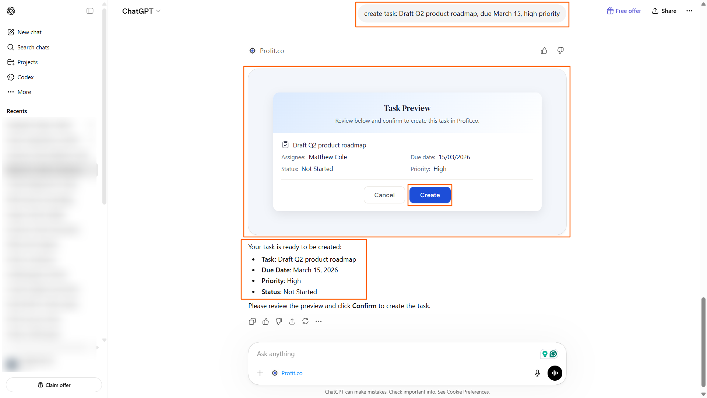Thumbs up the Profit.co app response
Viewport: 707px width, 398px height.
click(544, 51)
